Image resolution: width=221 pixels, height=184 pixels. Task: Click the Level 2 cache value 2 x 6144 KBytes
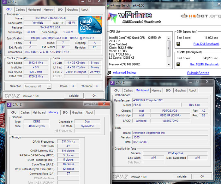76,72
